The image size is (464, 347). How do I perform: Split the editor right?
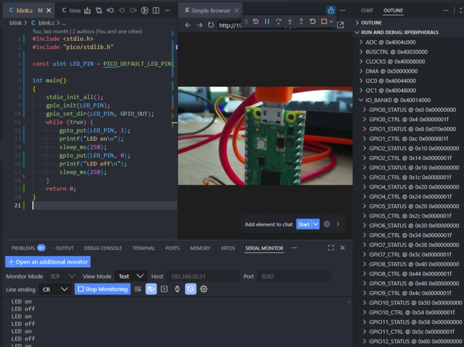[156, 11]
